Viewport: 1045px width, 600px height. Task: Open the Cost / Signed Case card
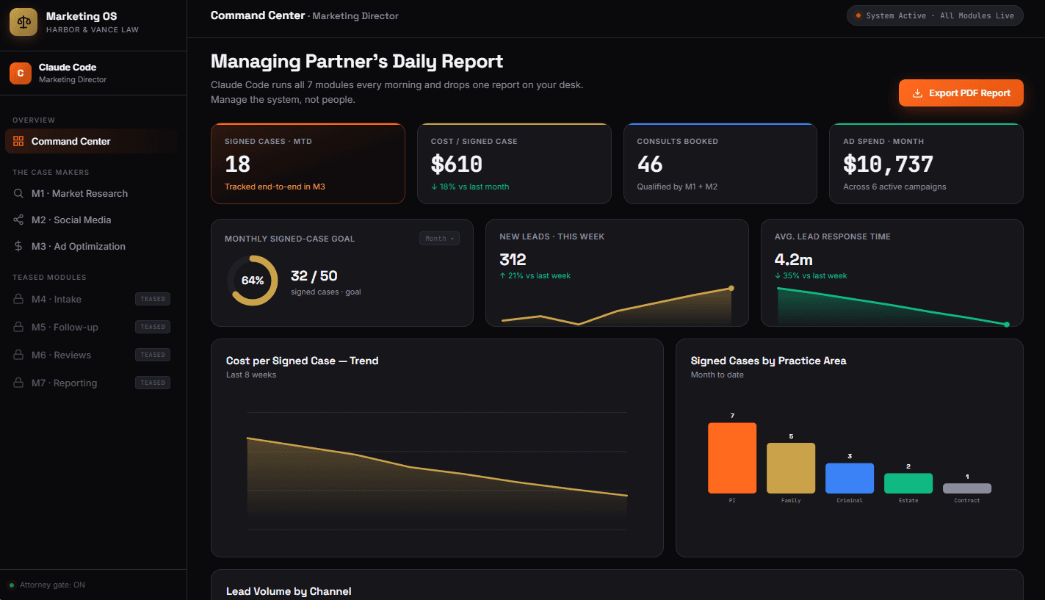coord(514,164)
